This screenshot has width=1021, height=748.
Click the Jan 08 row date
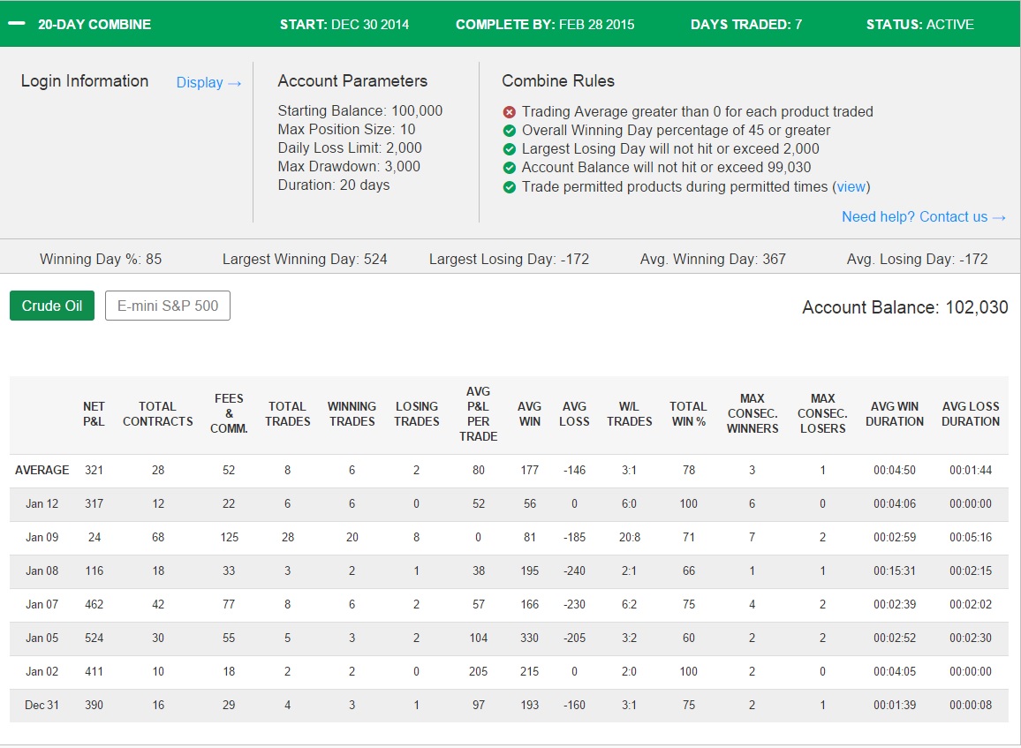click(42, 570)
